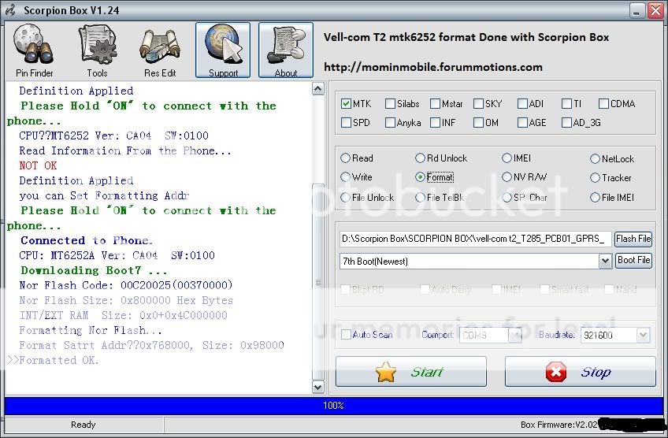Screen dimensions: 668x438
Task: Click the 'Connected to Phone.' log line
Action: (87, 241)
